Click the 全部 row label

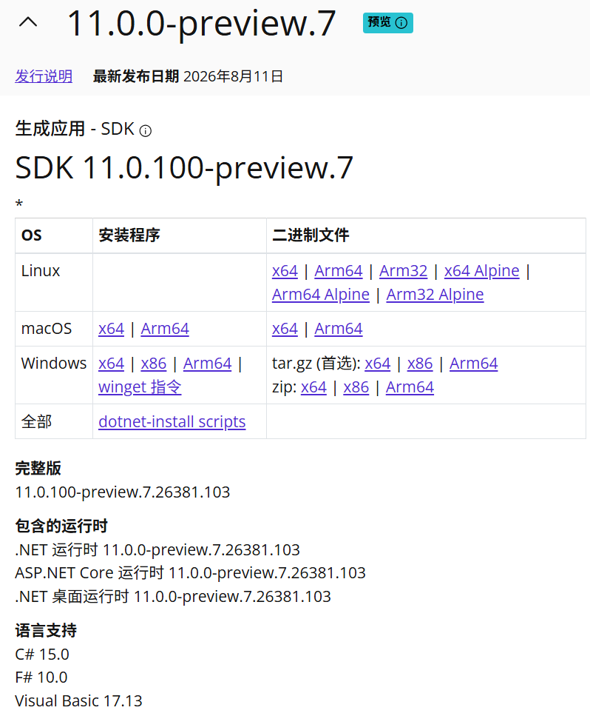36,421
